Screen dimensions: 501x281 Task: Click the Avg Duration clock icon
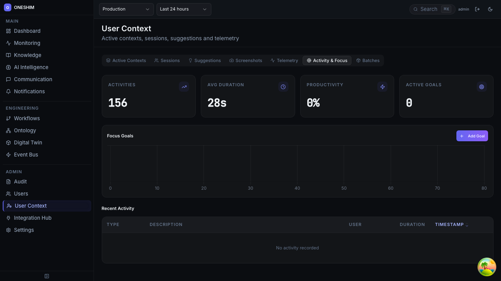283,87
